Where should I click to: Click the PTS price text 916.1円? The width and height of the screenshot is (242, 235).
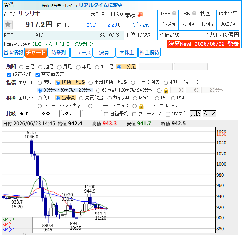(44, 35)
